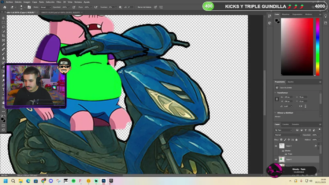Click the foreground color swatch in toolbar

[2, 119]
